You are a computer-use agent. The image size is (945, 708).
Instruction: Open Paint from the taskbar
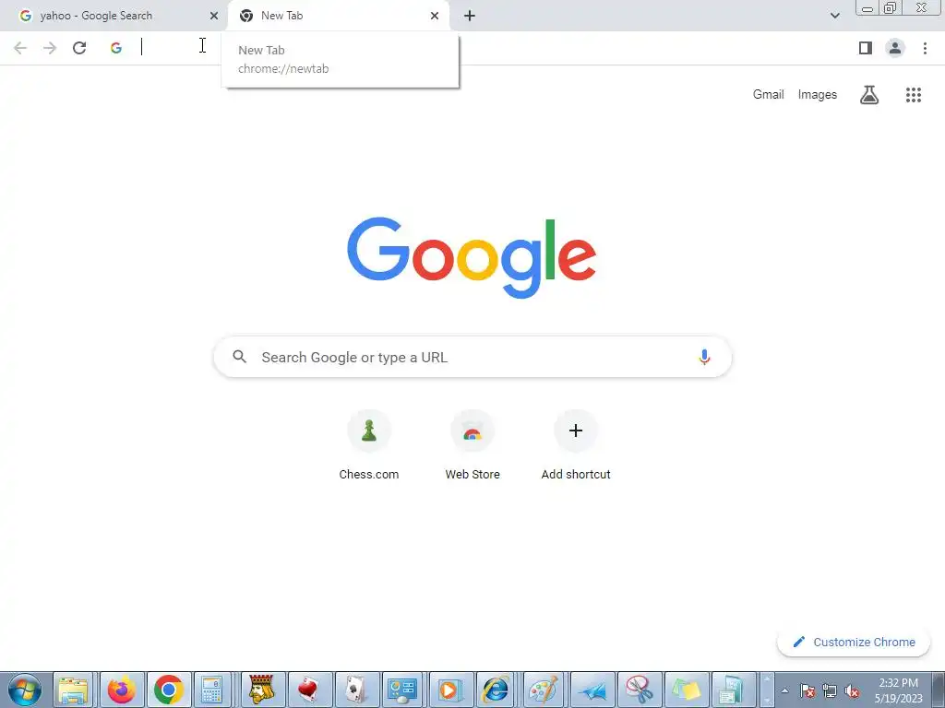(x=544, y=690)
